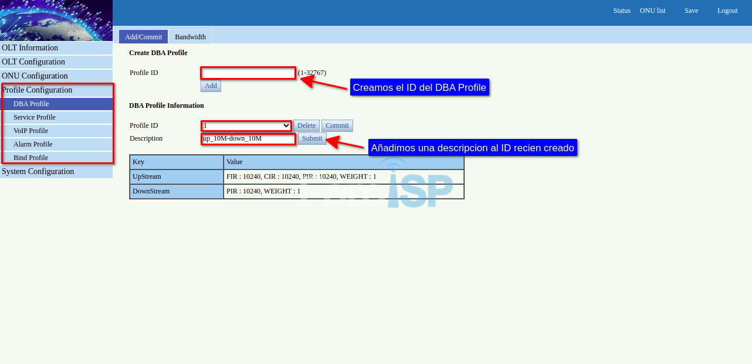Click the Commit button

tap(337, 125)
